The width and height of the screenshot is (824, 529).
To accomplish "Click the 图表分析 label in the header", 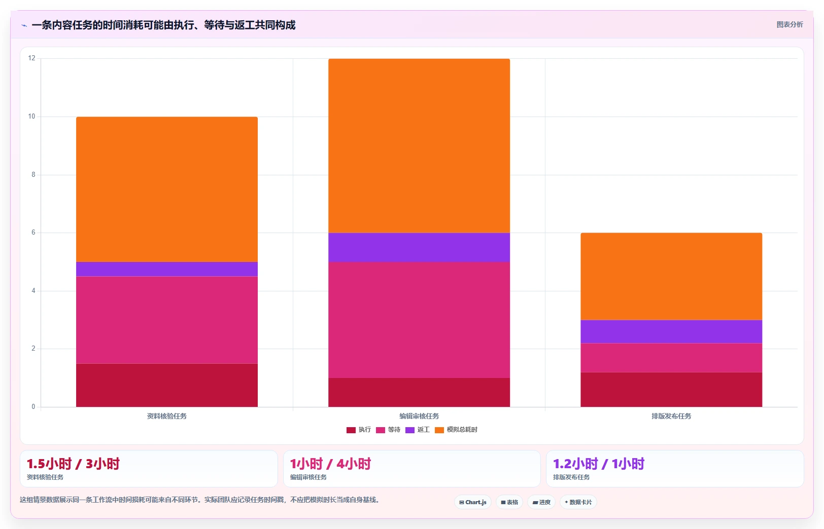I will [x=789, y=24].
